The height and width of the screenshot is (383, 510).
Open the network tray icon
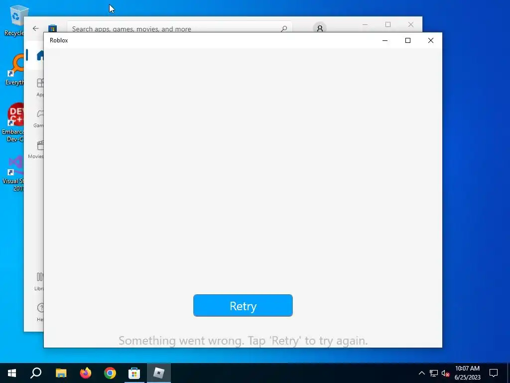(434, 373)
